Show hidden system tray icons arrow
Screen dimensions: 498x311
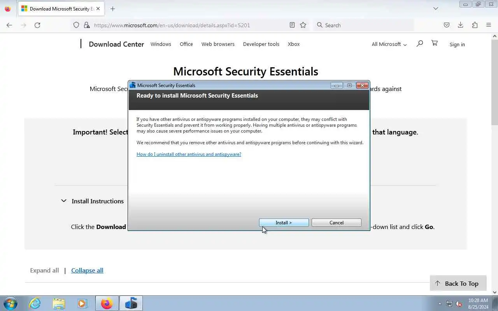(440, 304)
